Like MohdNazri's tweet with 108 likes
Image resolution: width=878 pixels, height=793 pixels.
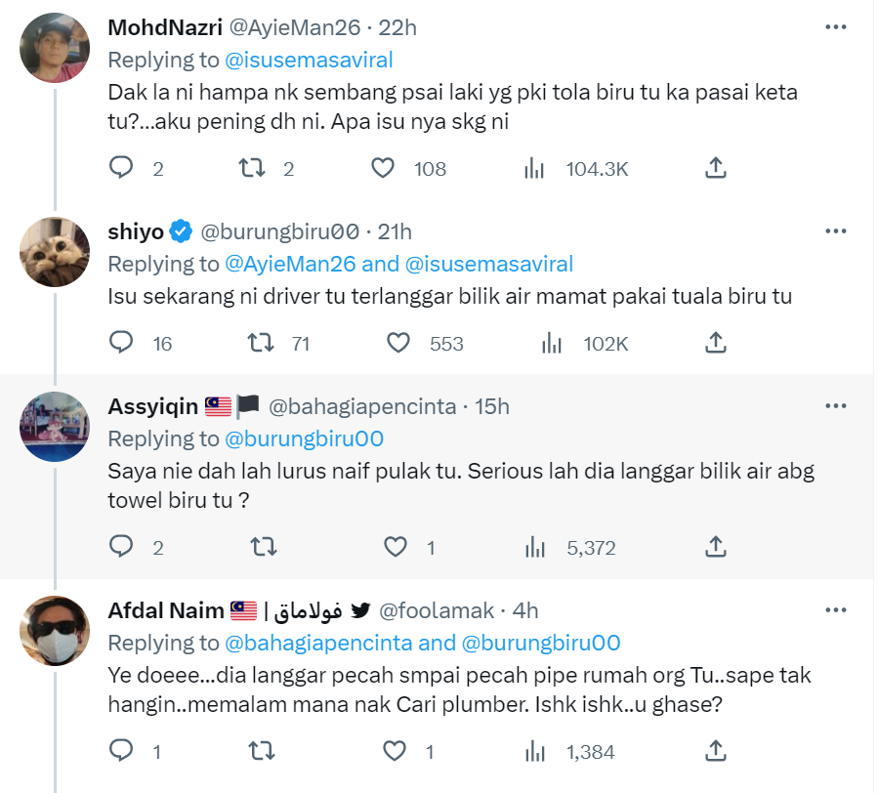click(384, 168)
